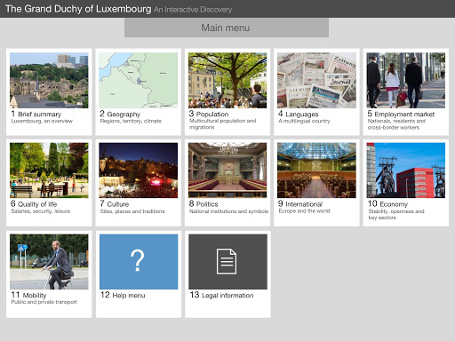Image resolution: width=455 pixels, height=341 pixels.
Task: Select the Economy industrial towers image
Action: click(406, 170)
